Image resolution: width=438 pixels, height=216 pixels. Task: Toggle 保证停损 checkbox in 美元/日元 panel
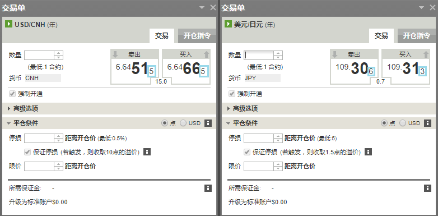tap(247, 152)
